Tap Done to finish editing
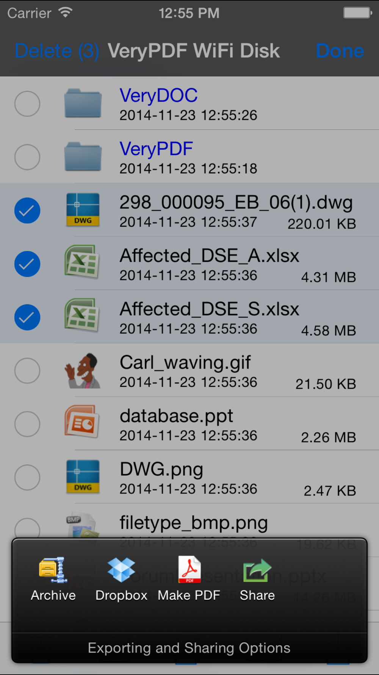Image resolution: width=379 pixels, height=675 pixels. (340, 51)
